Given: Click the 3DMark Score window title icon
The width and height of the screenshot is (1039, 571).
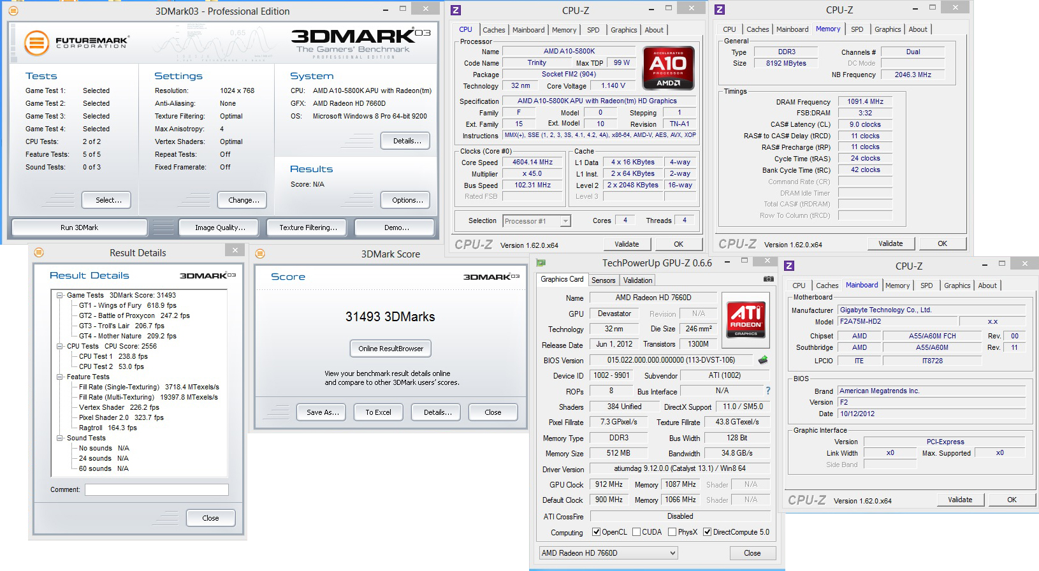Looking at the screenshot, I should click(260, 254).
